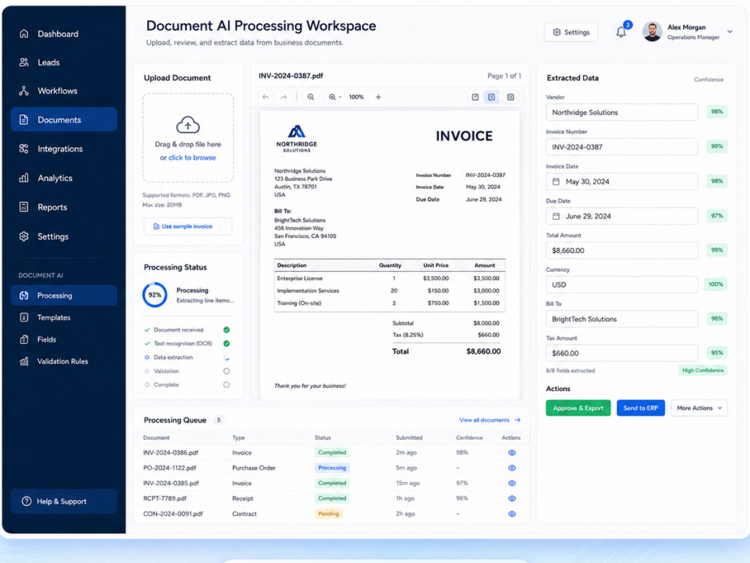Click the Data extraction status spinner
The image size is (750, 563).
coord(226,357)
